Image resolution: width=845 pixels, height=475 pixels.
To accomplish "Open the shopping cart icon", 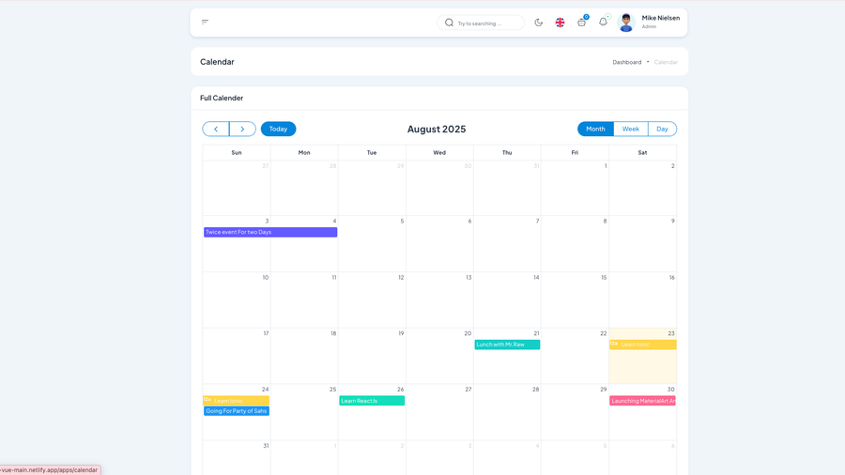I will (x=581, y=23).
